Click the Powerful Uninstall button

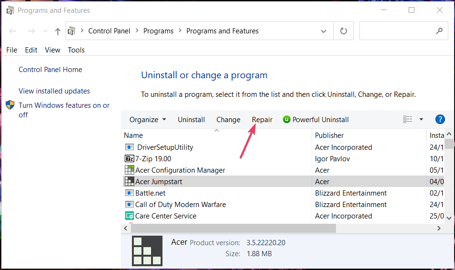(316, 120)
